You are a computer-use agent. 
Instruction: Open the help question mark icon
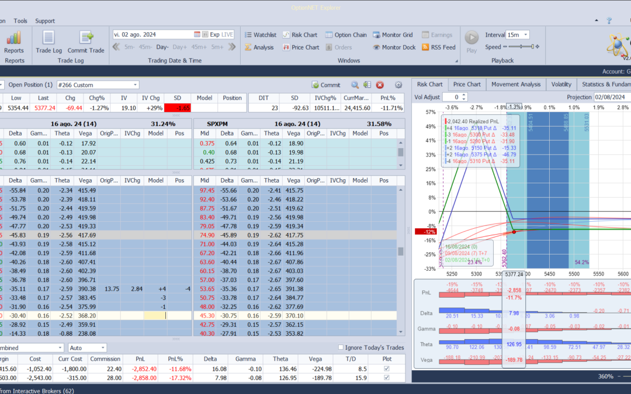pos(609,20)
